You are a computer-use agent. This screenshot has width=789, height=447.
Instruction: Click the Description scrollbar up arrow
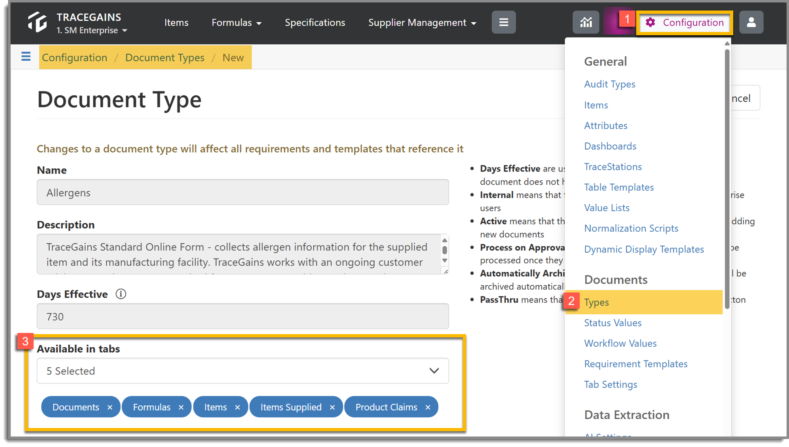pyautogui.click(x=445, y=240)
